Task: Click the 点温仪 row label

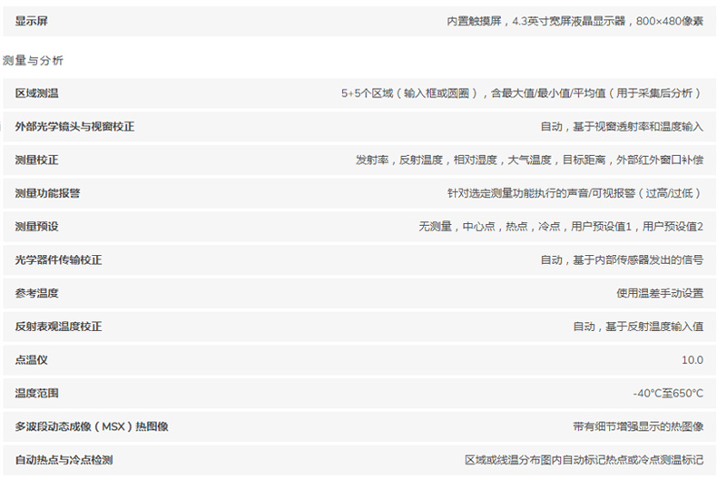Action: [31, 360]
